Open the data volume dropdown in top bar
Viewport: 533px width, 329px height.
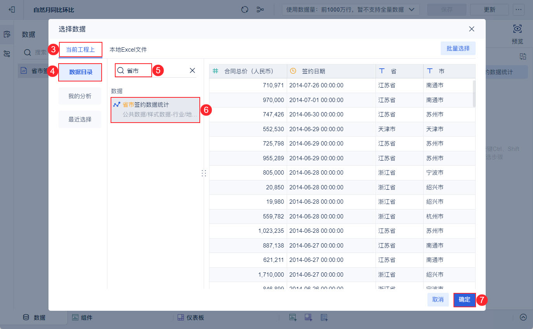tap(351, 9)
